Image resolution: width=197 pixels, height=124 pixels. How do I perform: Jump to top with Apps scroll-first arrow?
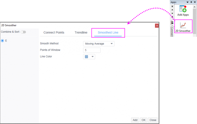pyautogui.click(x=172, y=6)
